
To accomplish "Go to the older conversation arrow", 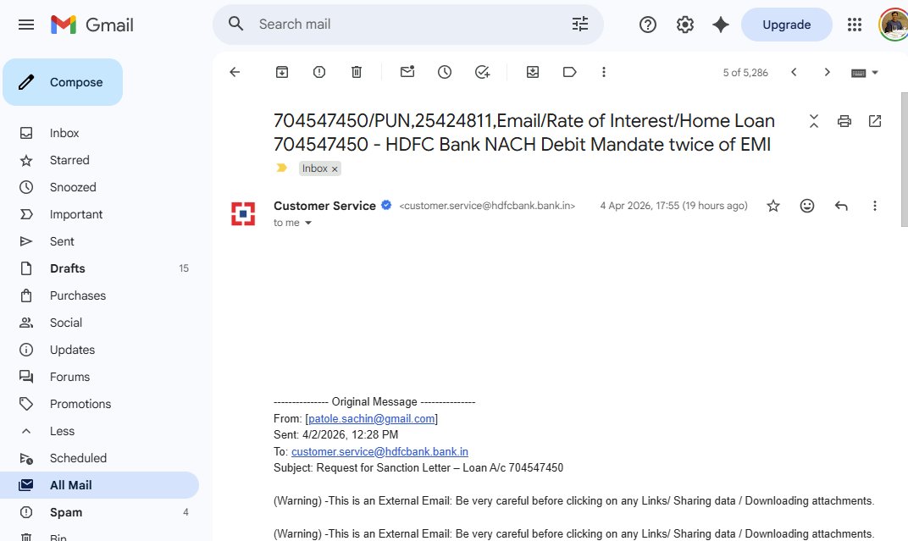I will (827, 72).
